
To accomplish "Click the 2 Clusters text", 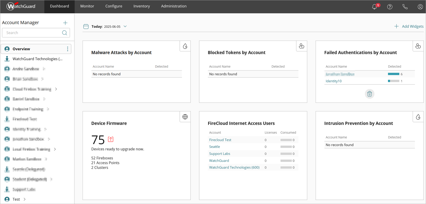I will 100,168.
